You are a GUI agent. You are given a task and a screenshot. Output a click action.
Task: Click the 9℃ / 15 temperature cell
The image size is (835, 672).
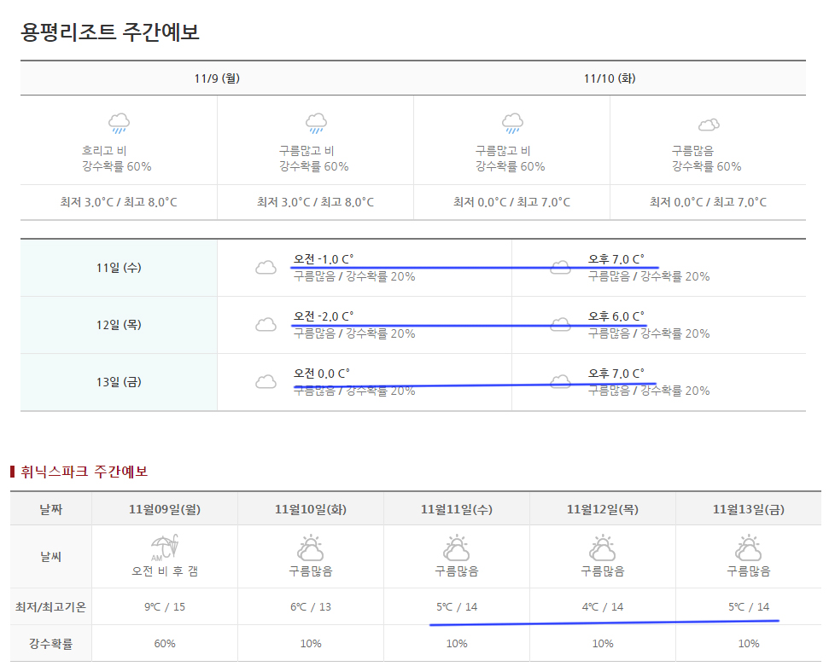click(165, 606)
